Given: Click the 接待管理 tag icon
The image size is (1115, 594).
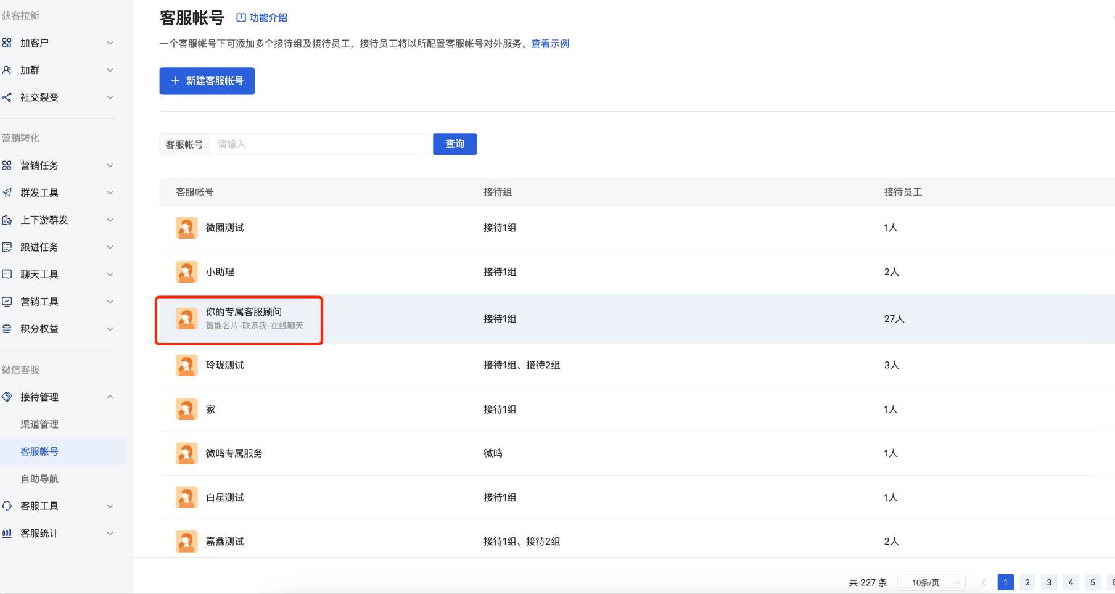Looking at the screenshot, I should click(x=7, y=397).
